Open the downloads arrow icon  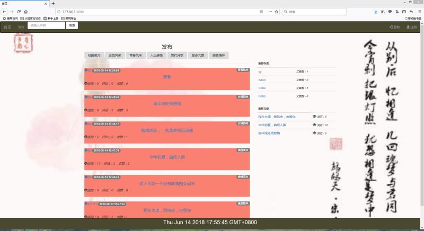[376, 12]
